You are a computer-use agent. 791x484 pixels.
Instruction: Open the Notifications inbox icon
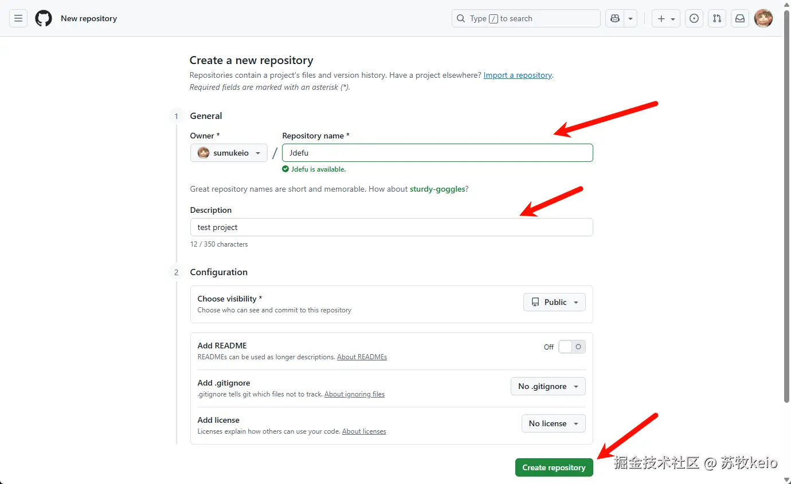740,18
